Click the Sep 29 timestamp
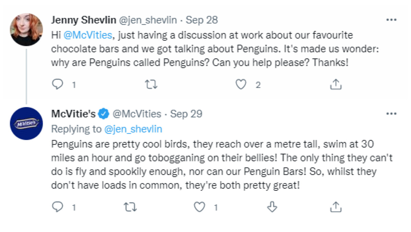The image size is (411, 232). [x=186, y=113]
